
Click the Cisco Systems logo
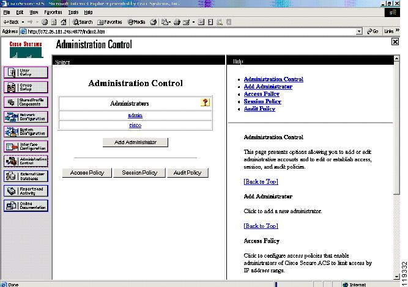[x=26, y=49]
